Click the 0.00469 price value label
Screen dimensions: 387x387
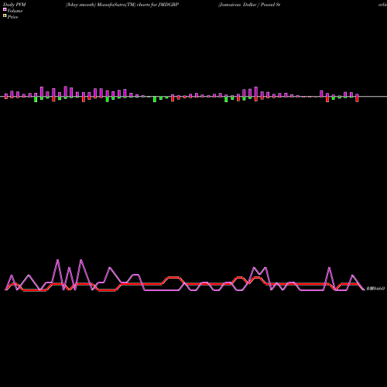click(375, 289)
